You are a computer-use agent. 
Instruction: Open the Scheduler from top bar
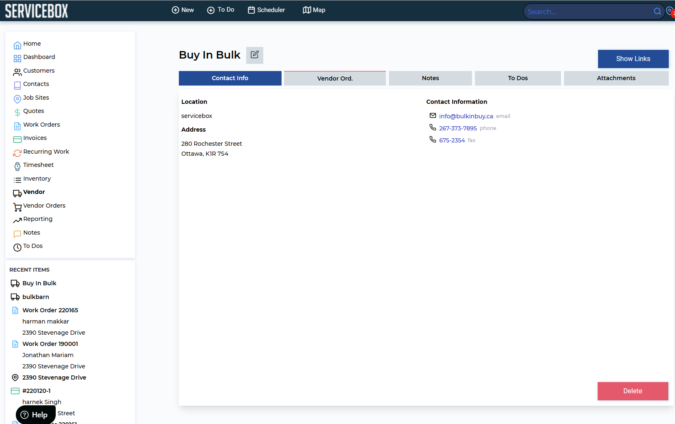click(x=267, y=10)
